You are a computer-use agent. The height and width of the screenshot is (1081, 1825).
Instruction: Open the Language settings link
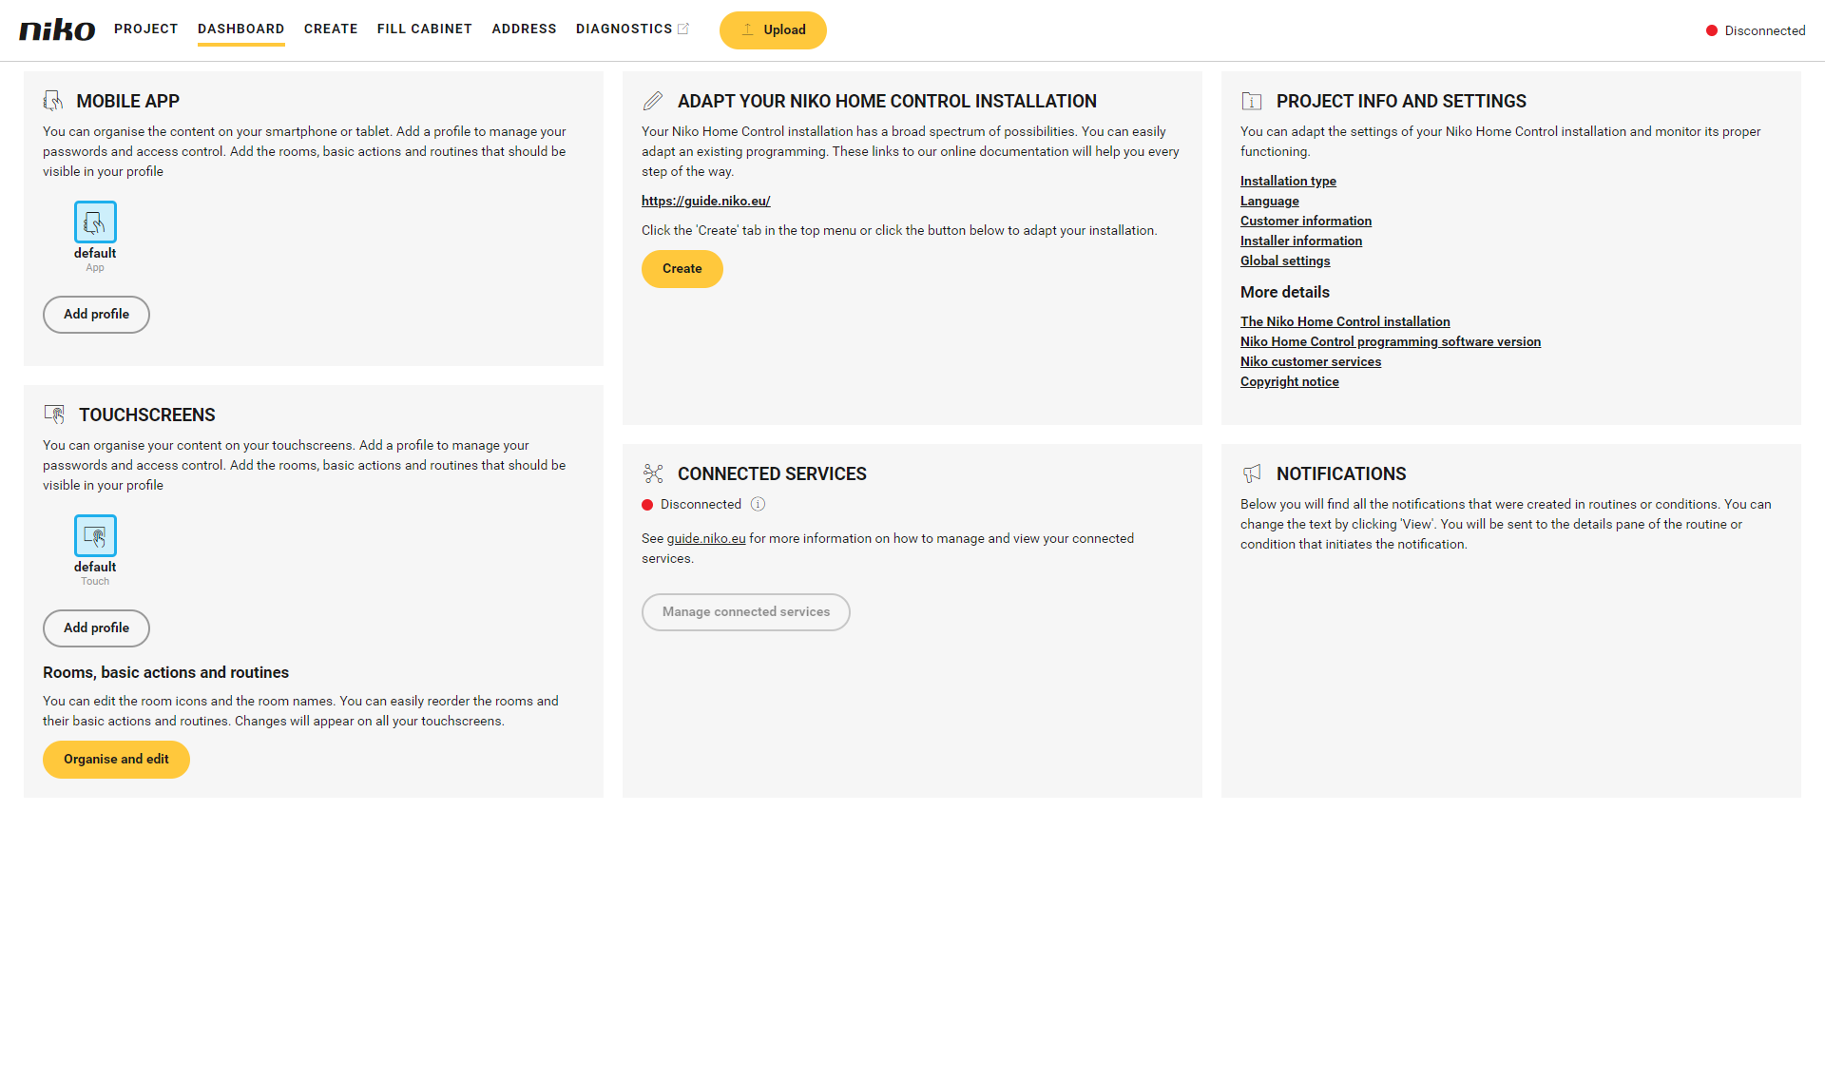pyautogui.click(x=1270, y=201)
